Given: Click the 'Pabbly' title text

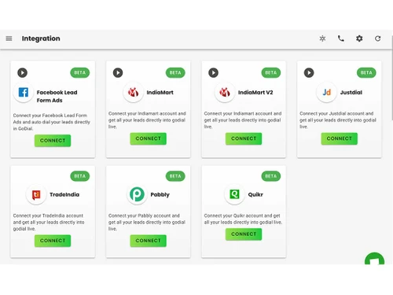Looking at the screenshot, I should click(160, 194).
